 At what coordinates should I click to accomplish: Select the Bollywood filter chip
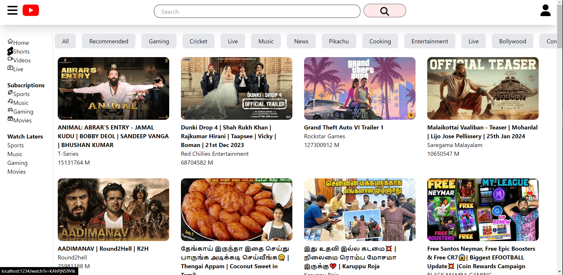pyautogui.click(x=513, y=41)
